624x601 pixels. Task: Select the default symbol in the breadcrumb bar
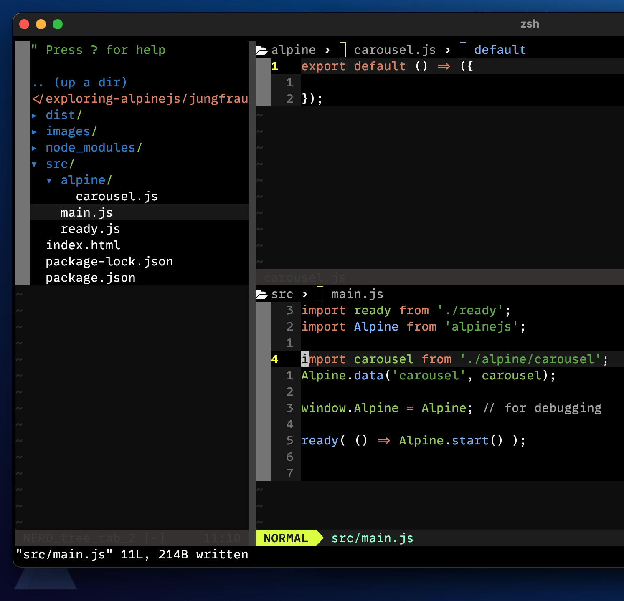pyautogui.click(x=500, y=50)
